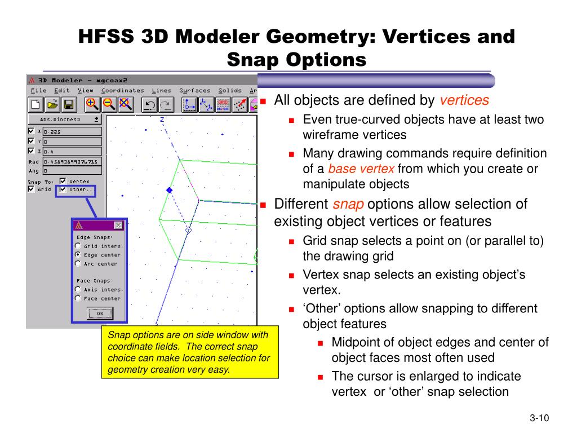Click the red phrase 'base vertex'
577x433 pixels.
361,169
